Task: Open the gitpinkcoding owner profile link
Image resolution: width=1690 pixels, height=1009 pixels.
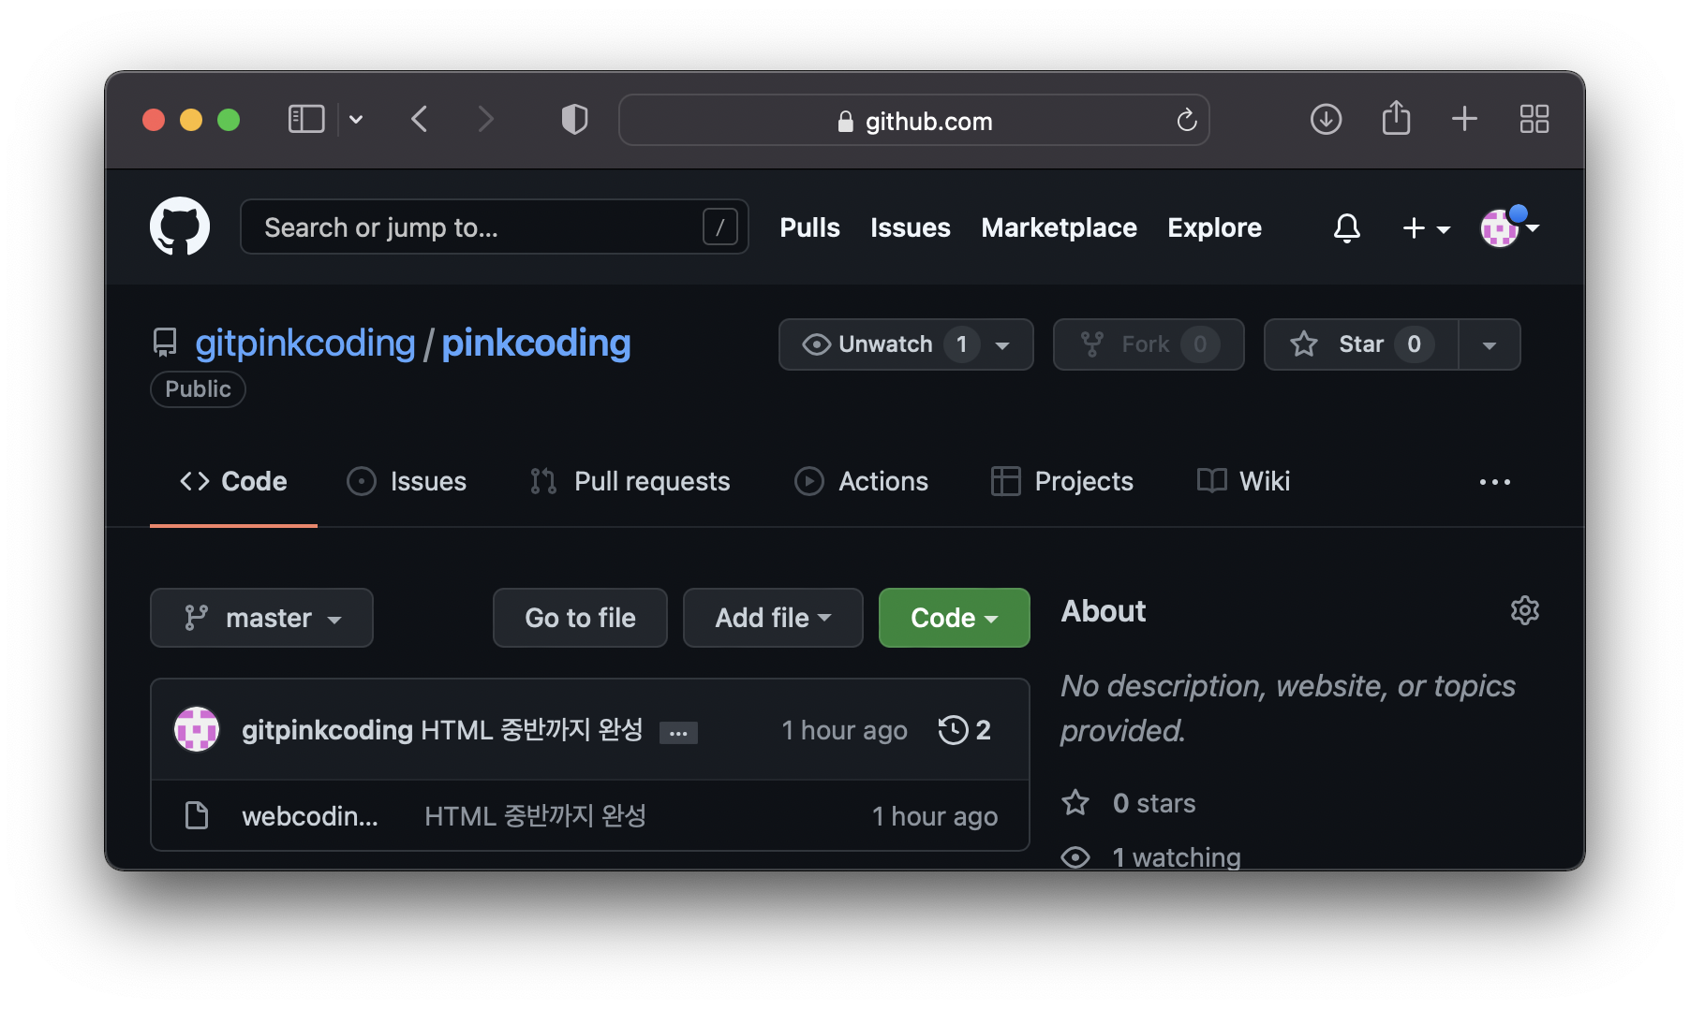Action: (x=304, y=344)
